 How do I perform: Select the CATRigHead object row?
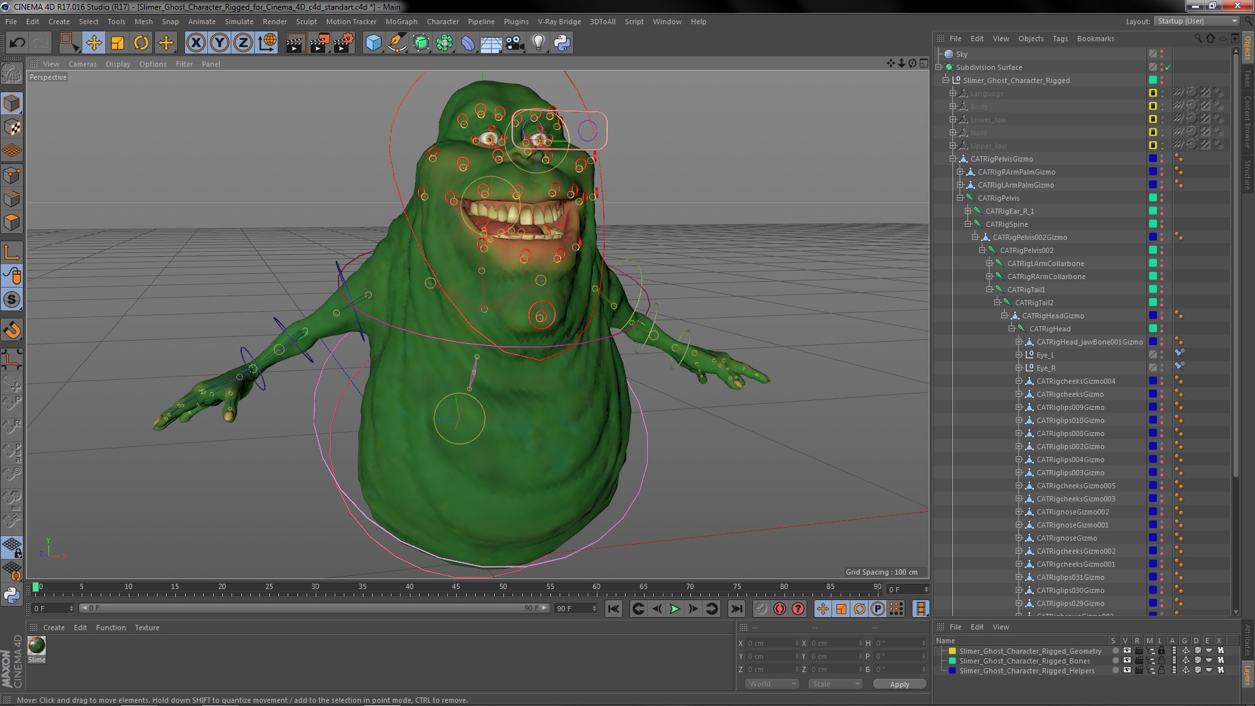tap(1050, 329)
